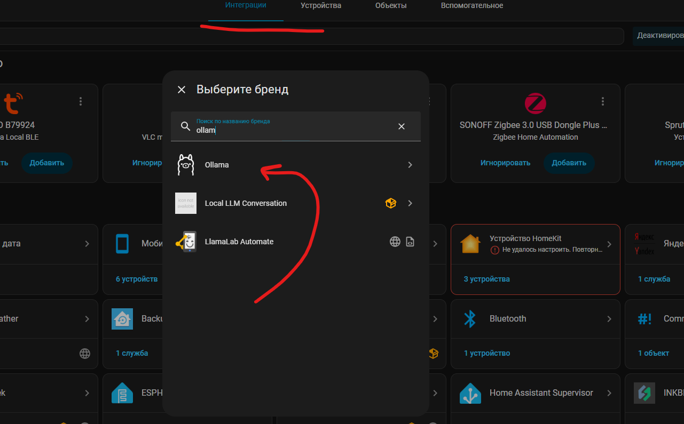
Task: Open '1 служба' link under Yandex
Action: [x=654, y=279]
